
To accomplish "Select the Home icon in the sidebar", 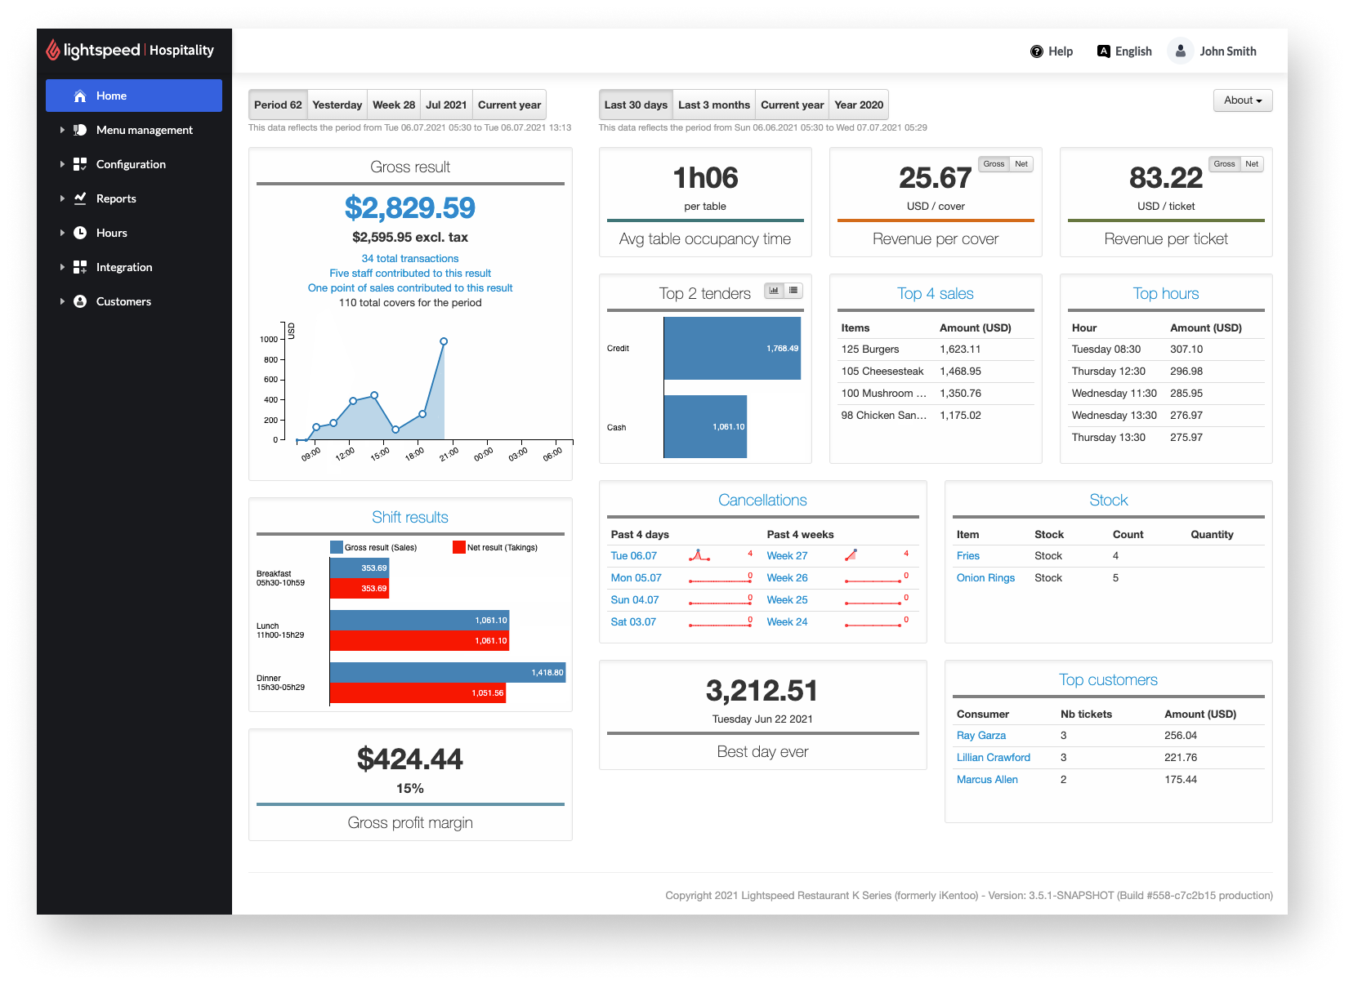I will [79, 96].
